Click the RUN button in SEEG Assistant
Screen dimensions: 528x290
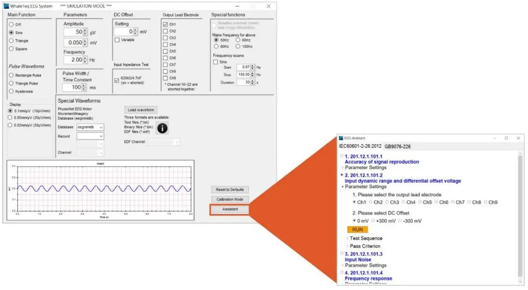[358, 229]
